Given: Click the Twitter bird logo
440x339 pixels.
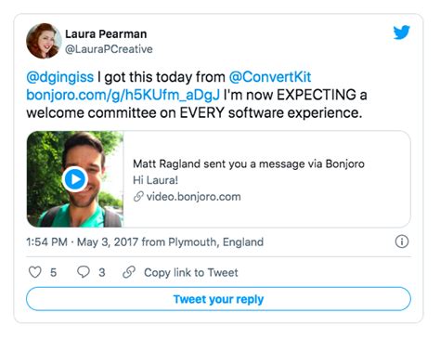Looking at the screenshot, I should click(401, 33).
